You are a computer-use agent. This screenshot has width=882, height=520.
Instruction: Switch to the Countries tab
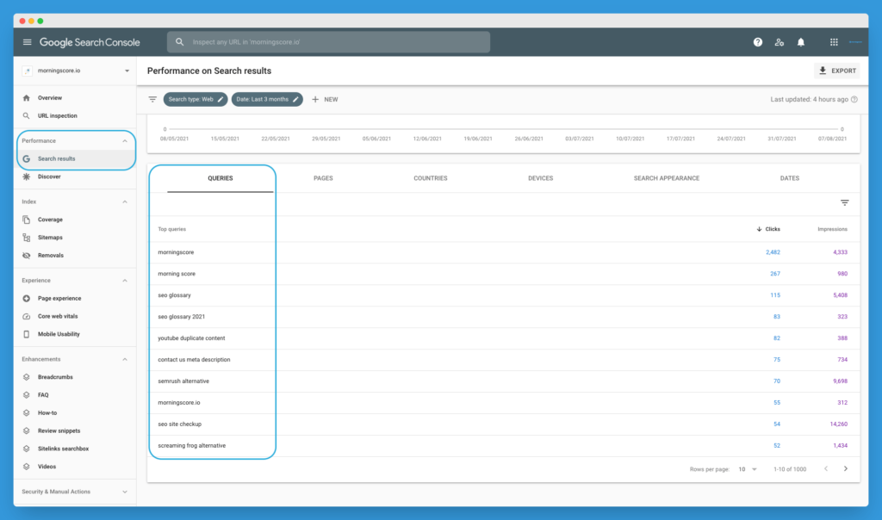(430, 178)
